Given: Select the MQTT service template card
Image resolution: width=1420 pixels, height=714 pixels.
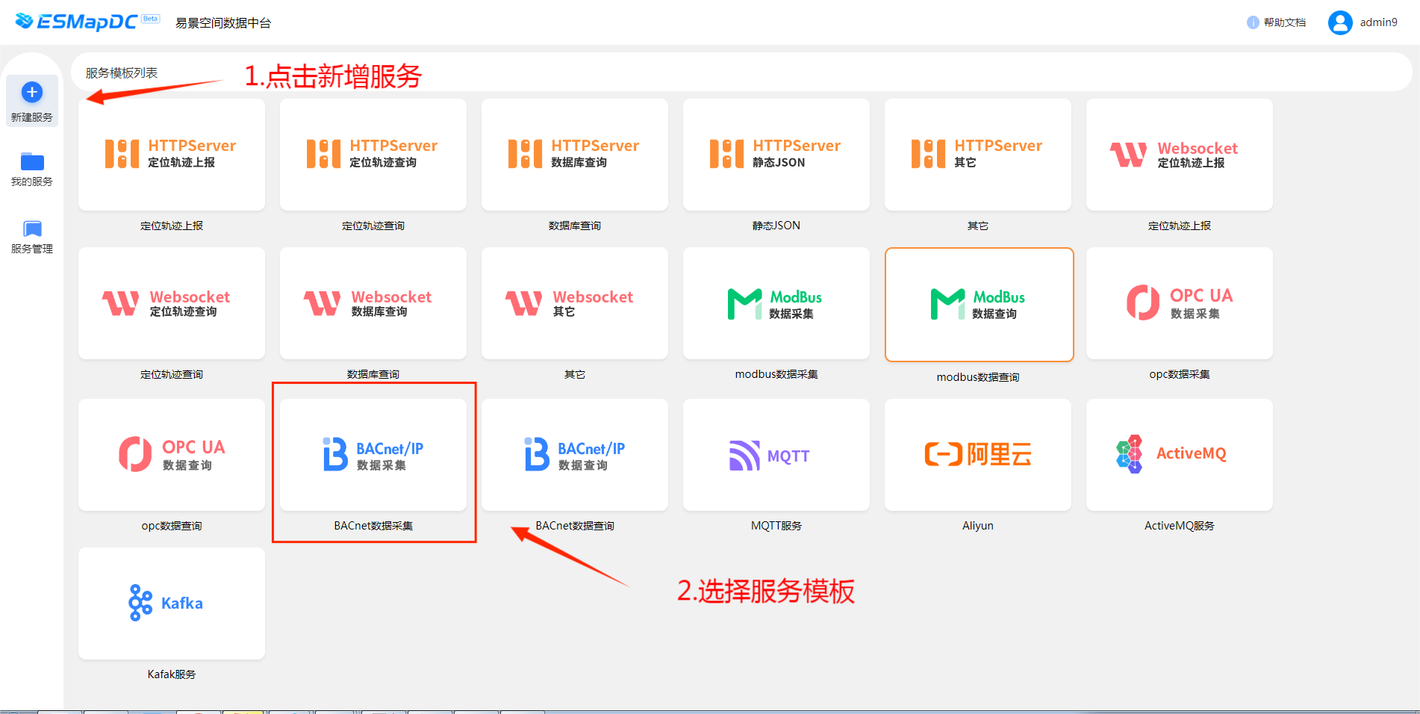Looking at the screenshot, I should (x=776, y=455).
